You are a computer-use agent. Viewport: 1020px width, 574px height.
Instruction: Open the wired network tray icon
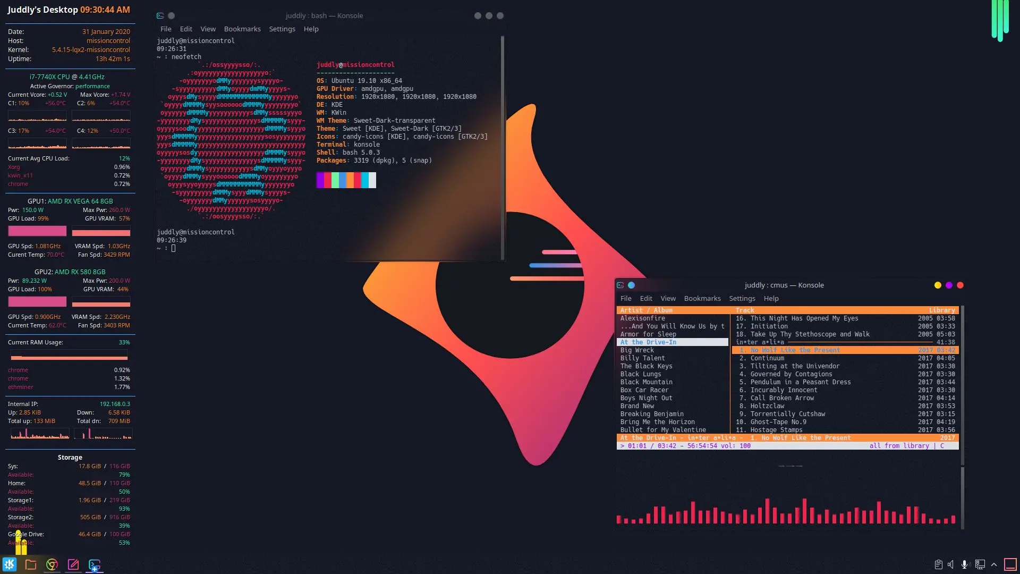pos(980,564)
